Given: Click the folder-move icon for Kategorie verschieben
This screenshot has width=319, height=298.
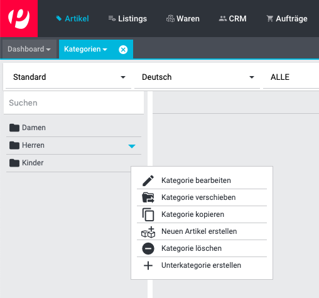Looking at the screenshot, I should [x=148, y=197].
